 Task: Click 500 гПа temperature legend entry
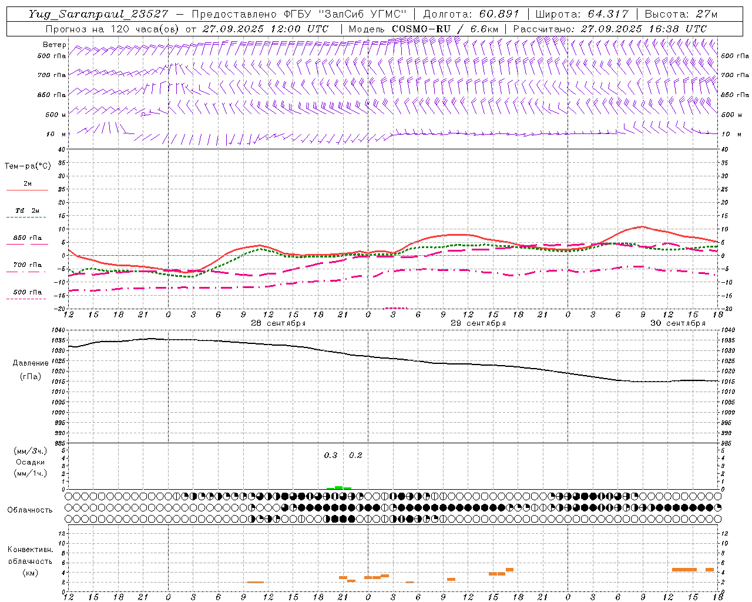tap(28, 292)
